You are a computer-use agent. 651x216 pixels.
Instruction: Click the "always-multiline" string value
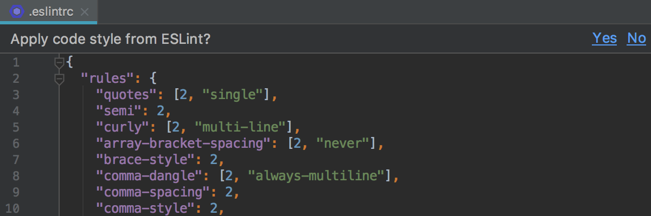pyautogui.click(x=316, y=176)
